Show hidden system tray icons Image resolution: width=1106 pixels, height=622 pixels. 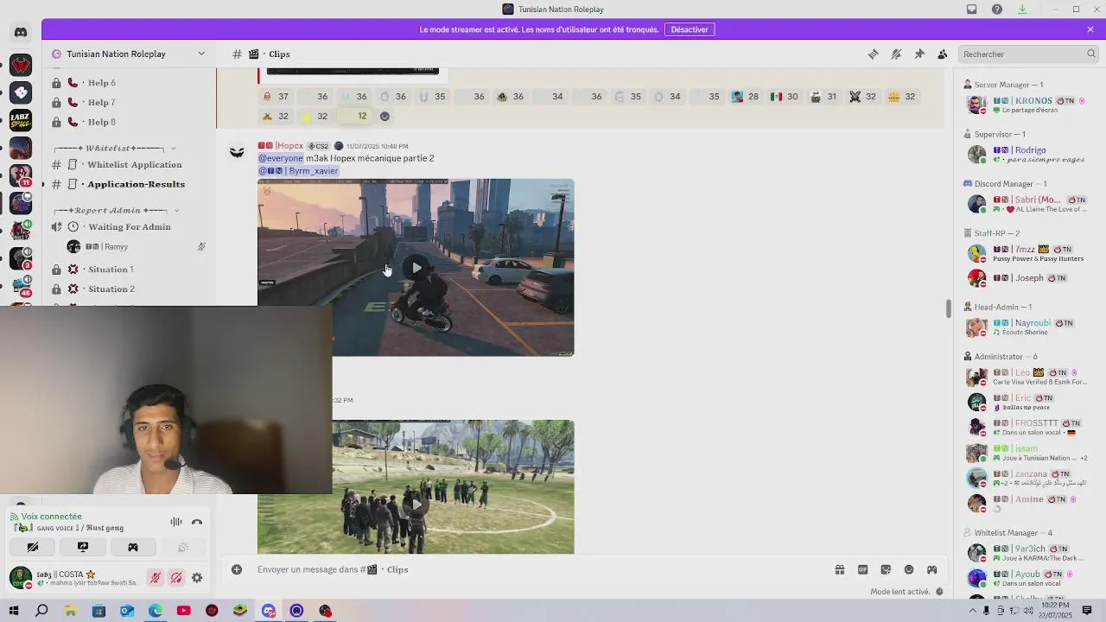pyautogui.click(x=972, y=611)
